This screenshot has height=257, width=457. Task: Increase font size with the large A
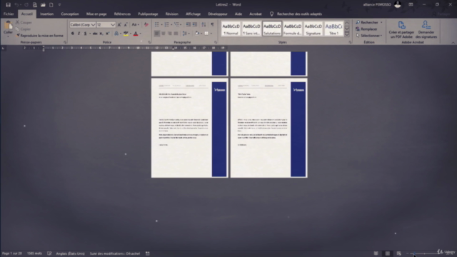(x=119, y=25)
